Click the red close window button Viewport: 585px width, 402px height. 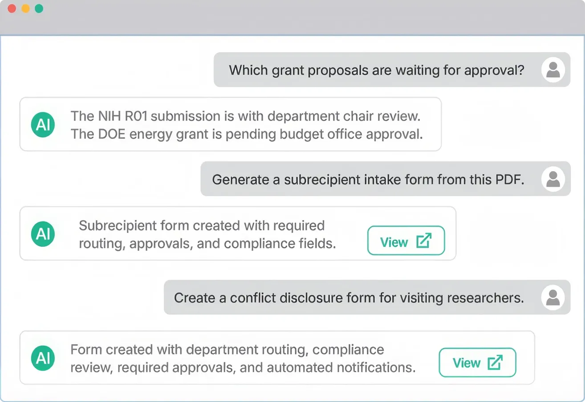12,8
